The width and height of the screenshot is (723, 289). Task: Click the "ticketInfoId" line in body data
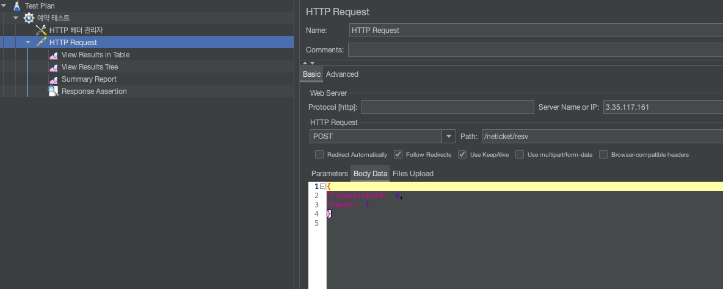[x=365, y=196]
